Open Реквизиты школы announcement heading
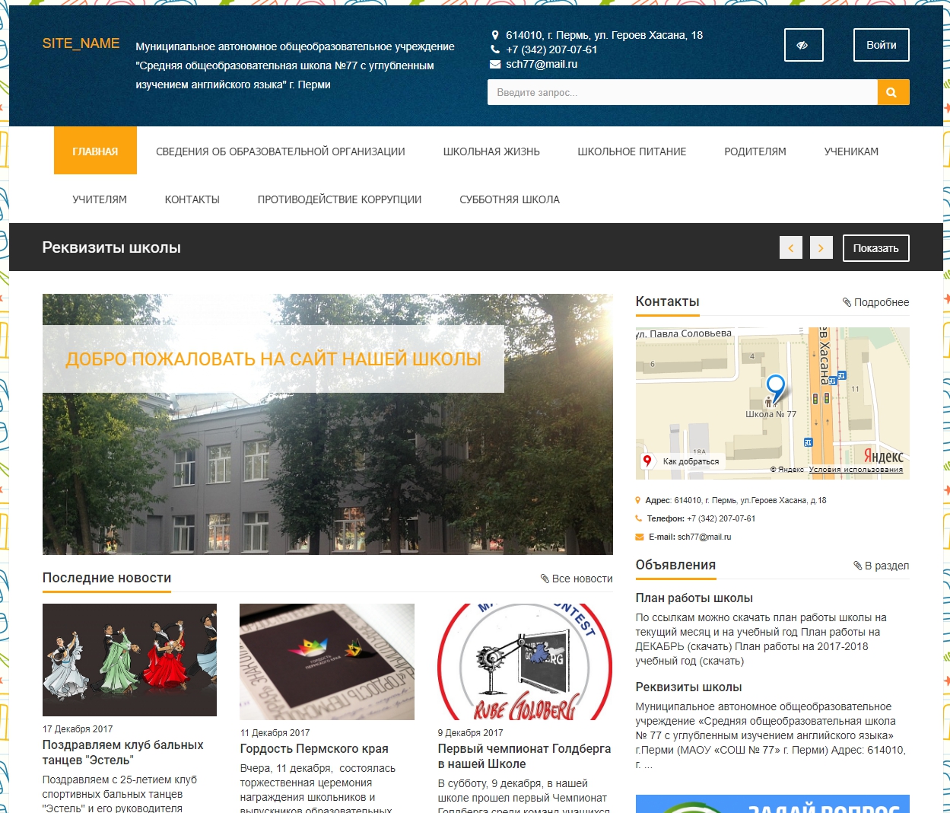950x813 pixels. 689,687
